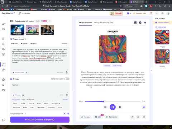Delete lyrics with the trash icon

[x=67, y=72]
